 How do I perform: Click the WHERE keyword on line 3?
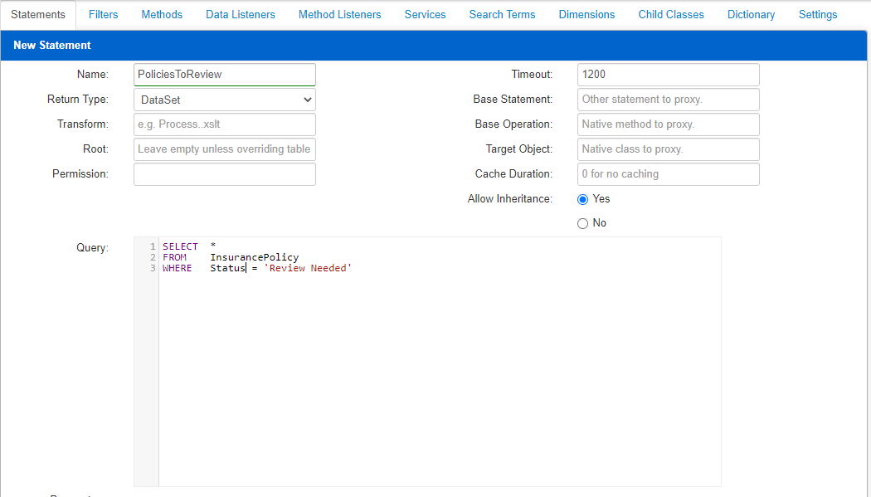pos(178,268)
